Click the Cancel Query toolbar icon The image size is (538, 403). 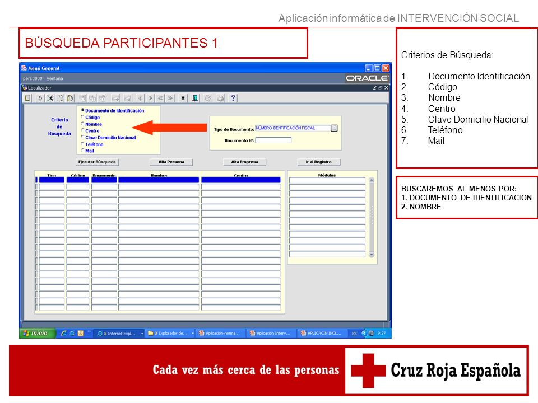click(x=102, y=99)
